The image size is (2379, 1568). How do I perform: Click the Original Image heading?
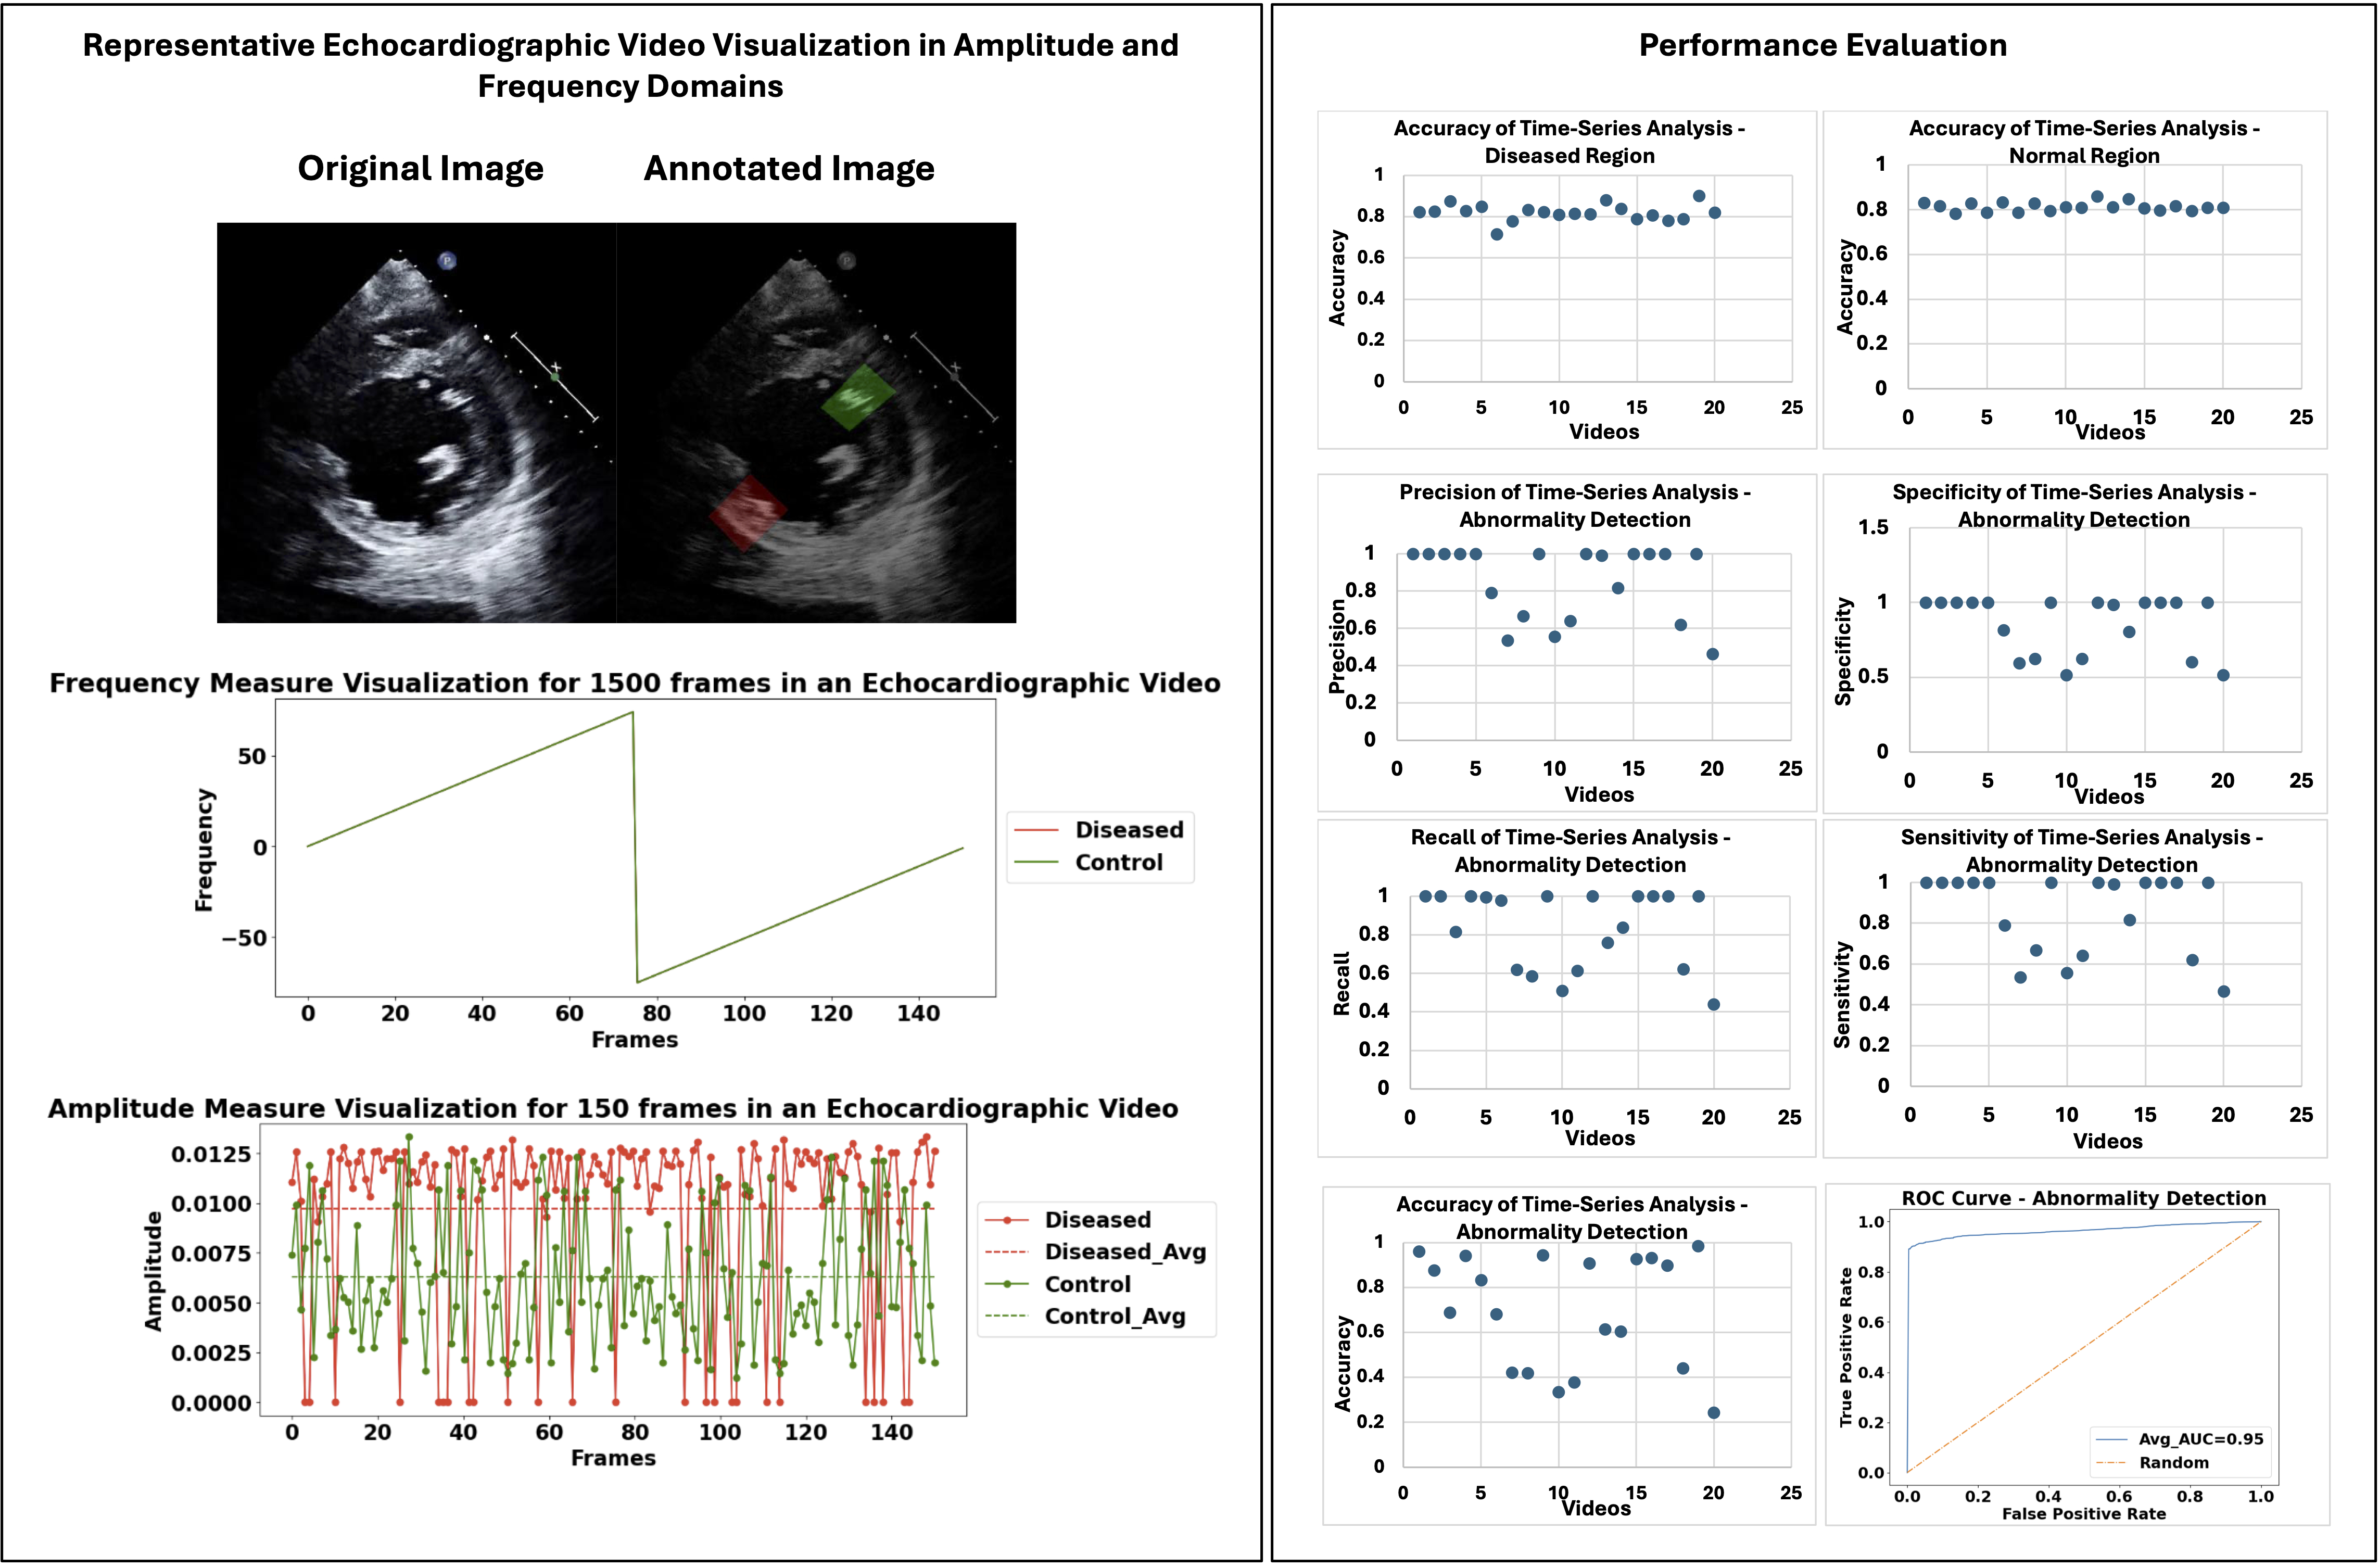click(x=420, y=168)
